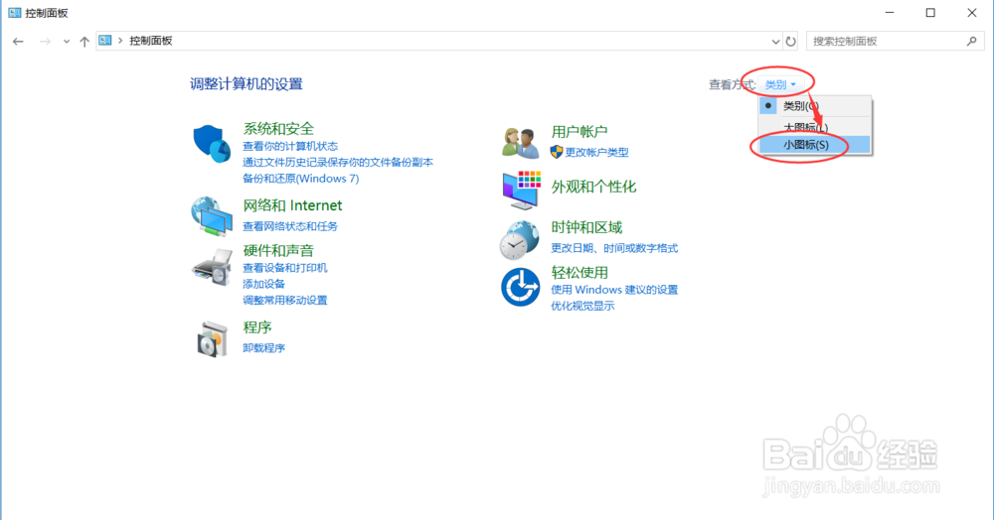Image resolution: width=994 pixels, height=520 pixels.
Task: Click 备份和还原(Windows 7) link
Action: [300, 179]
